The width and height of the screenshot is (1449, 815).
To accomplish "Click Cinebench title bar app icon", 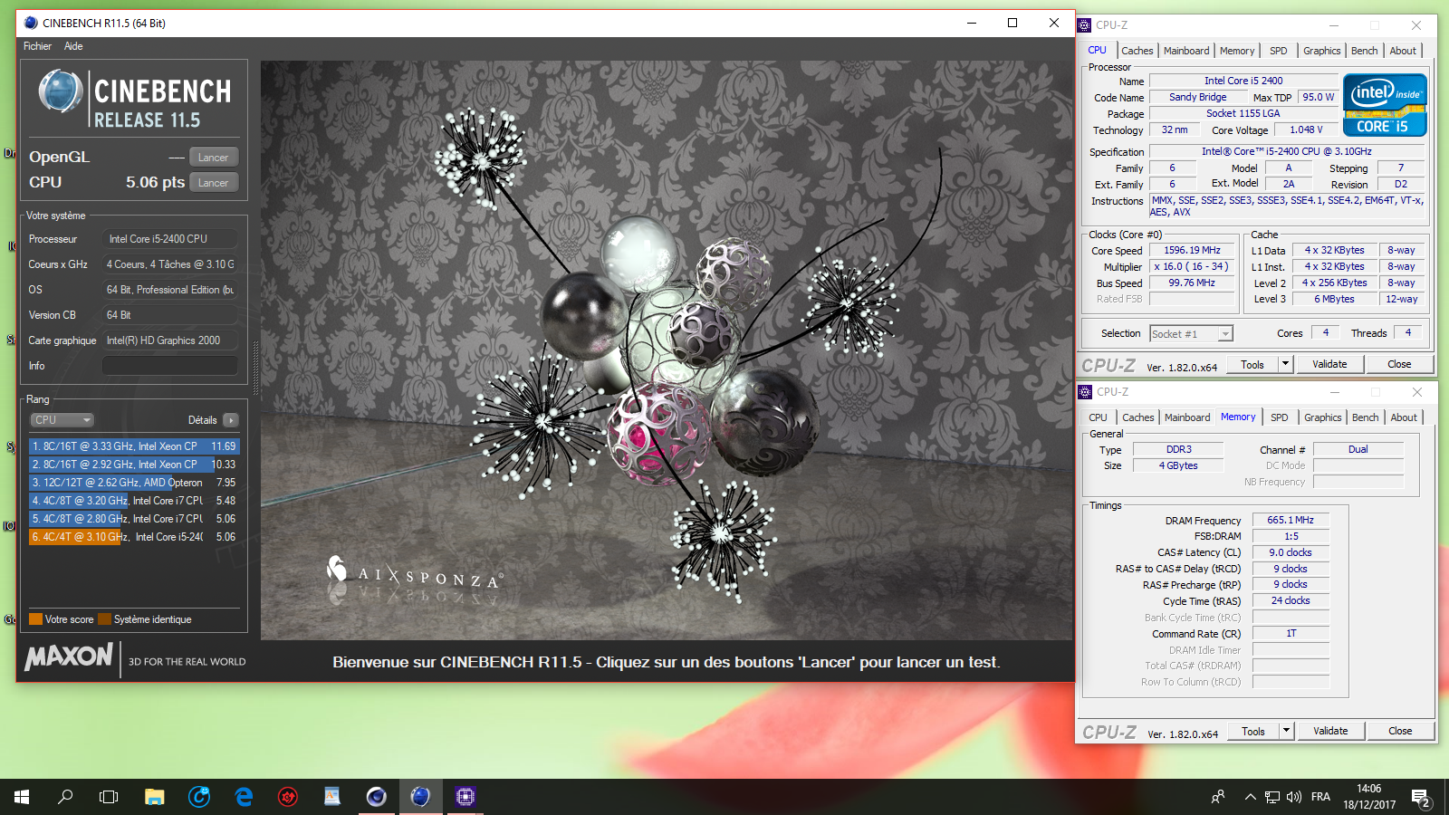I will (x=31, y=23).
